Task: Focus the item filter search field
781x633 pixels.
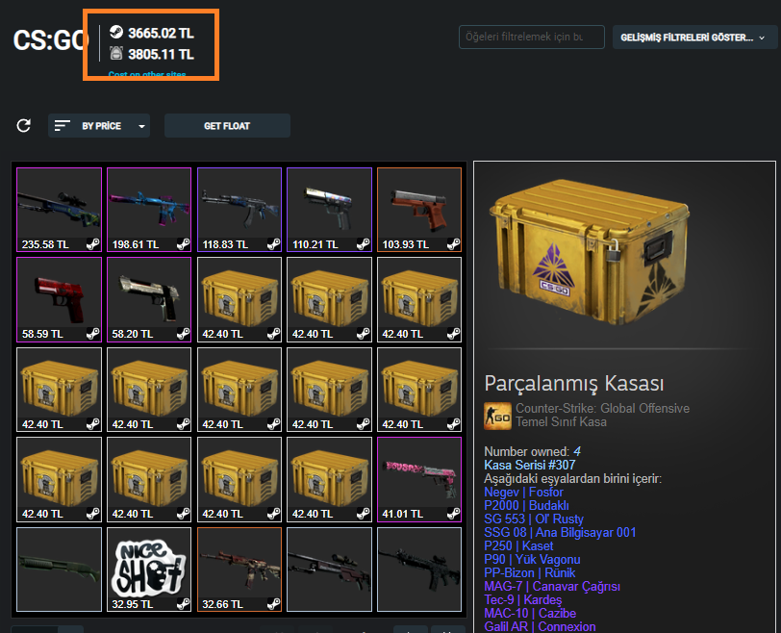Action: pos(532,37)
